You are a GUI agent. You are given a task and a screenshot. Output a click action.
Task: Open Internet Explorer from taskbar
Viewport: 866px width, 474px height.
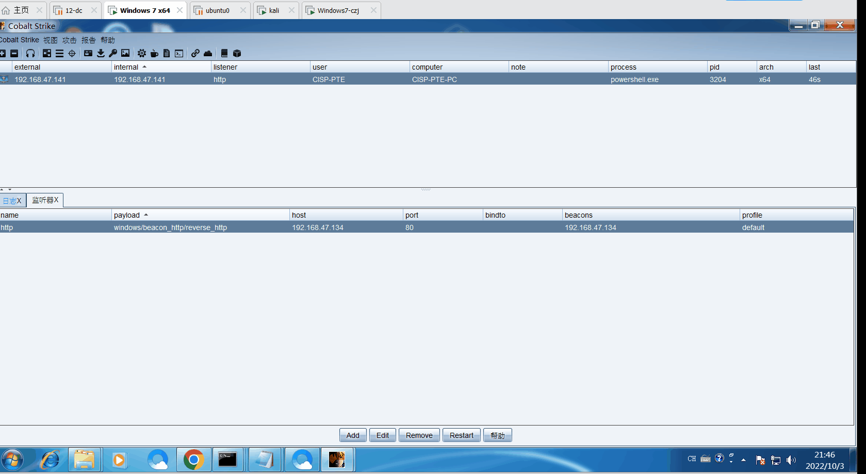(51, 460)
